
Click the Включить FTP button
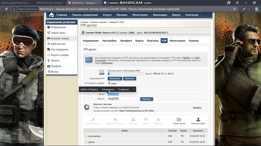pos(130,78)
